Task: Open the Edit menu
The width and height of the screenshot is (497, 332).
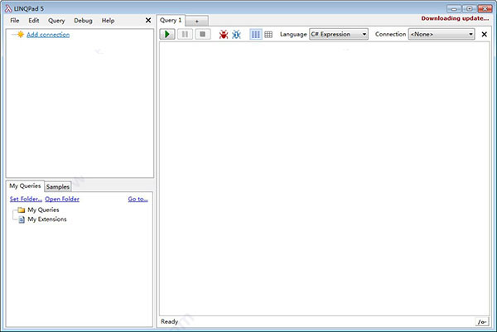Action: click(34, 21)
